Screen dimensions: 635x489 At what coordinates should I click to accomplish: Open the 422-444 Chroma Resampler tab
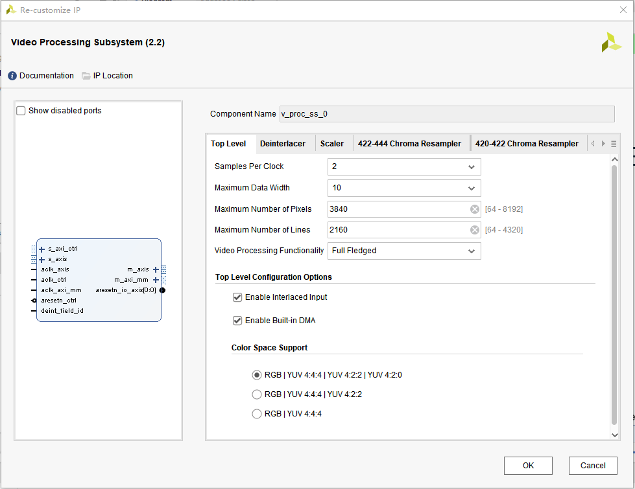click(x=409, y=144)
